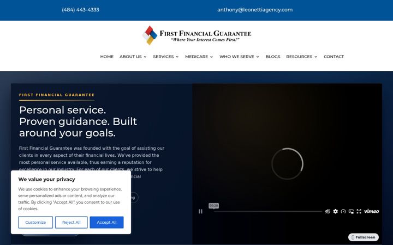
Task: Click the player's fullscreen arrows icon
Action: 359,211
